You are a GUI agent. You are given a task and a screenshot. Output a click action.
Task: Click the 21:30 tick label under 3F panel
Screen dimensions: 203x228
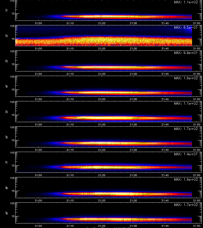click(133, 74)
